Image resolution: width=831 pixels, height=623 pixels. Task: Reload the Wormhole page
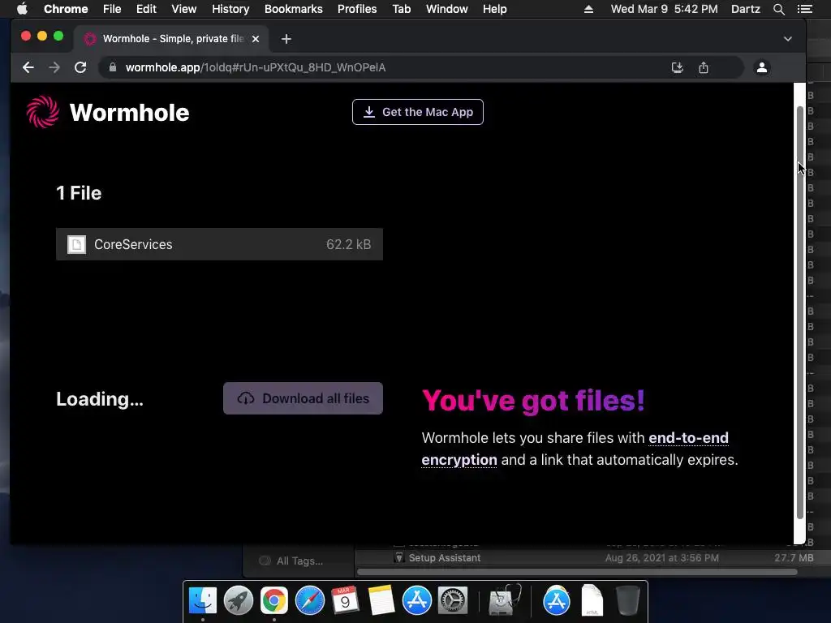click(80, 67)
